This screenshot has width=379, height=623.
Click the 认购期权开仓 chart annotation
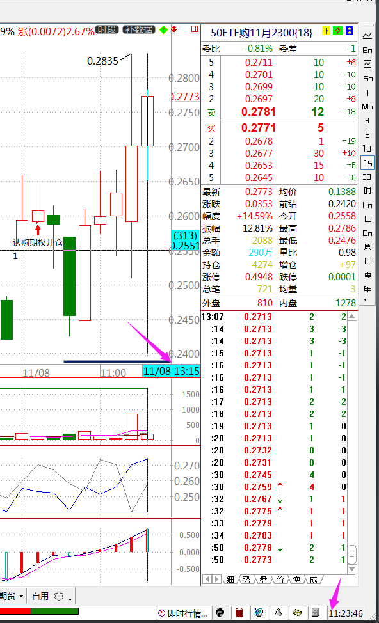coord(37,242)
